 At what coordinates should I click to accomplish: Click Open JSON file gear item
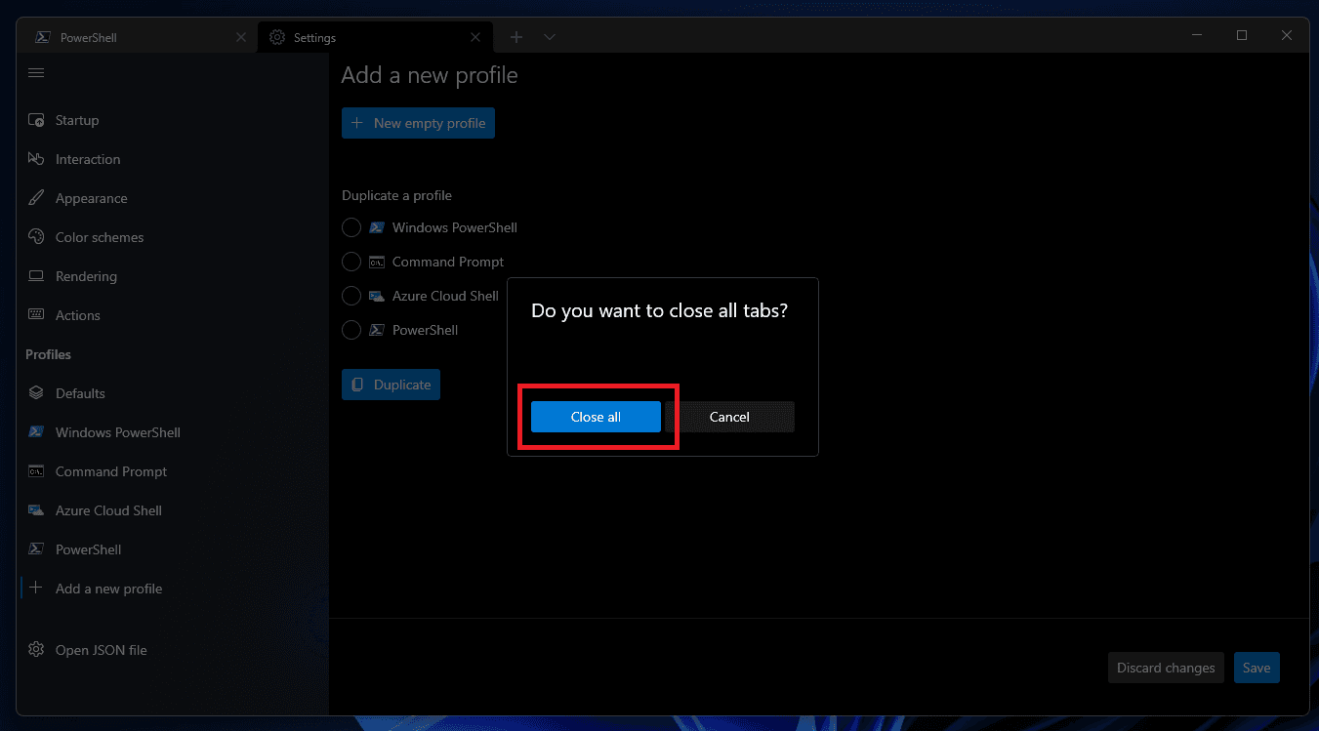[x=173, y=650]
